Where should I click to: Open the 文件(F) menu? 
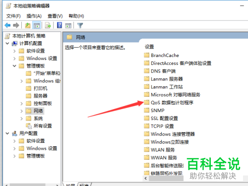(13, 16)
